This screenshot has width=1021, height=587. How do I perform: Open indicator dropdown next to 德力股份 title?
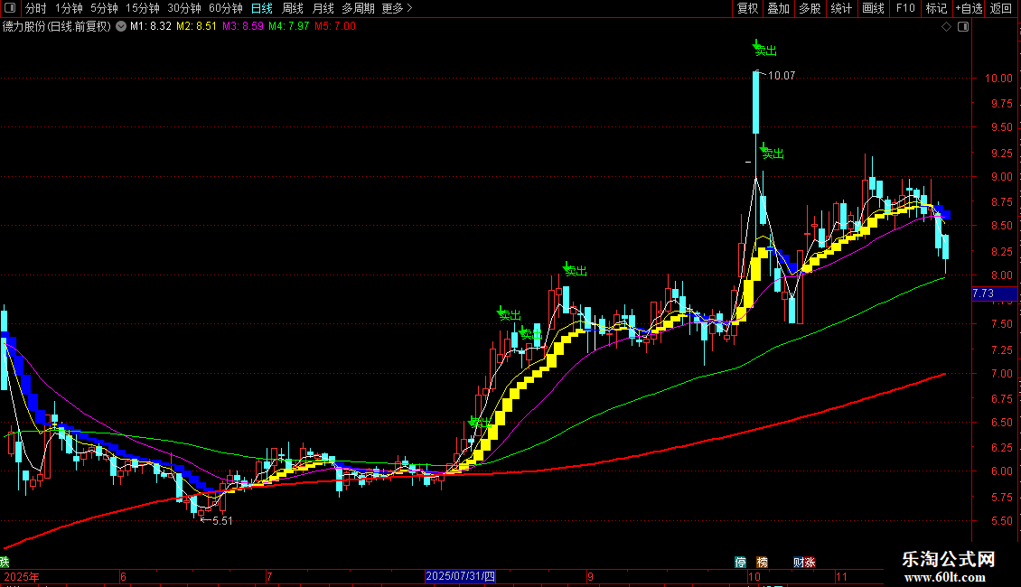pos(121,26)
